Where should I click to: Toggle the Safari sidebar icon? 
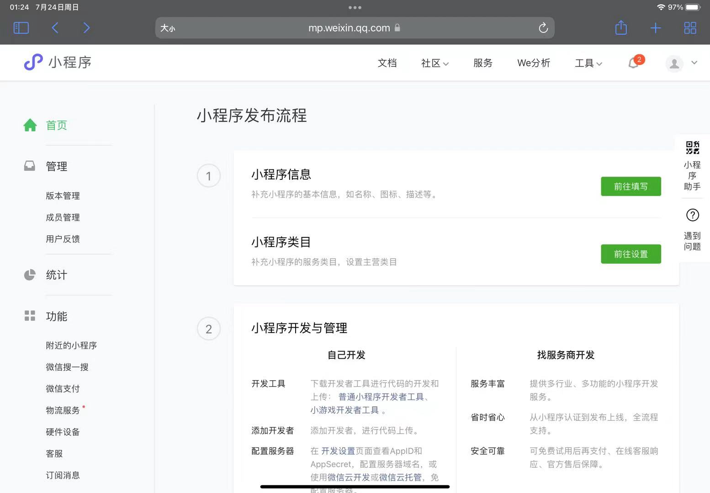(x=21, y=28)
